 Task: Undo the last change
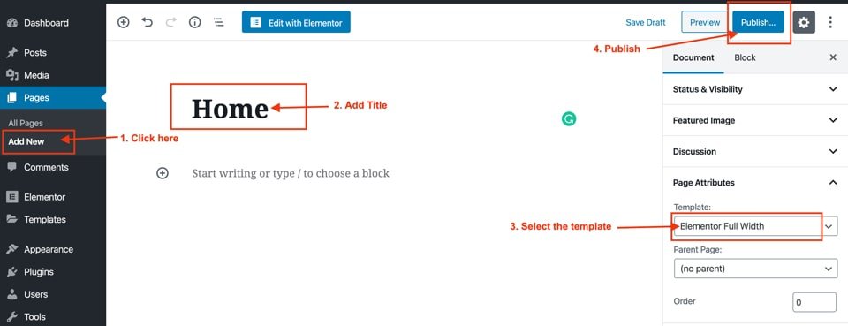148,22
